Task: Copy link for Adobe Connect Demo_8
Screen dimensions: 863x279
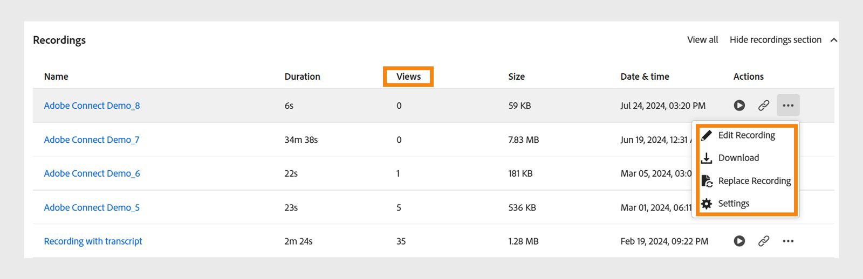Action: [763, 106]
